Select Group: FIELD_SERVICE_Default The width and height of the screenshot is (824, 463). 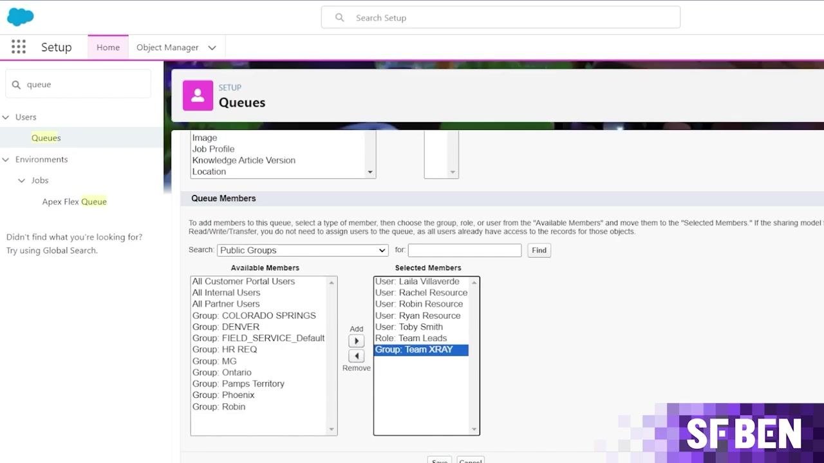coord(259,338)
